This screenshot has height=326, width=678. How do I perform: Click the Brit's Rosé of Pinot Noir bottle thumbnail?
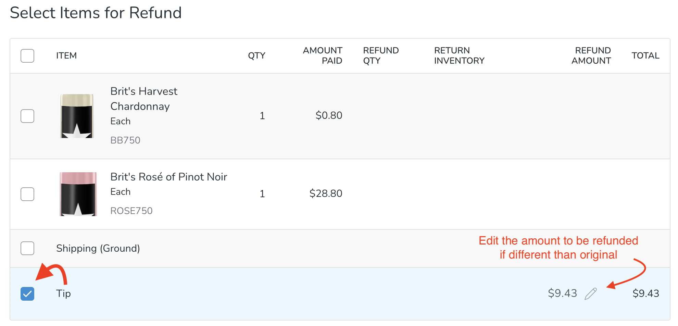pos(77,194)
